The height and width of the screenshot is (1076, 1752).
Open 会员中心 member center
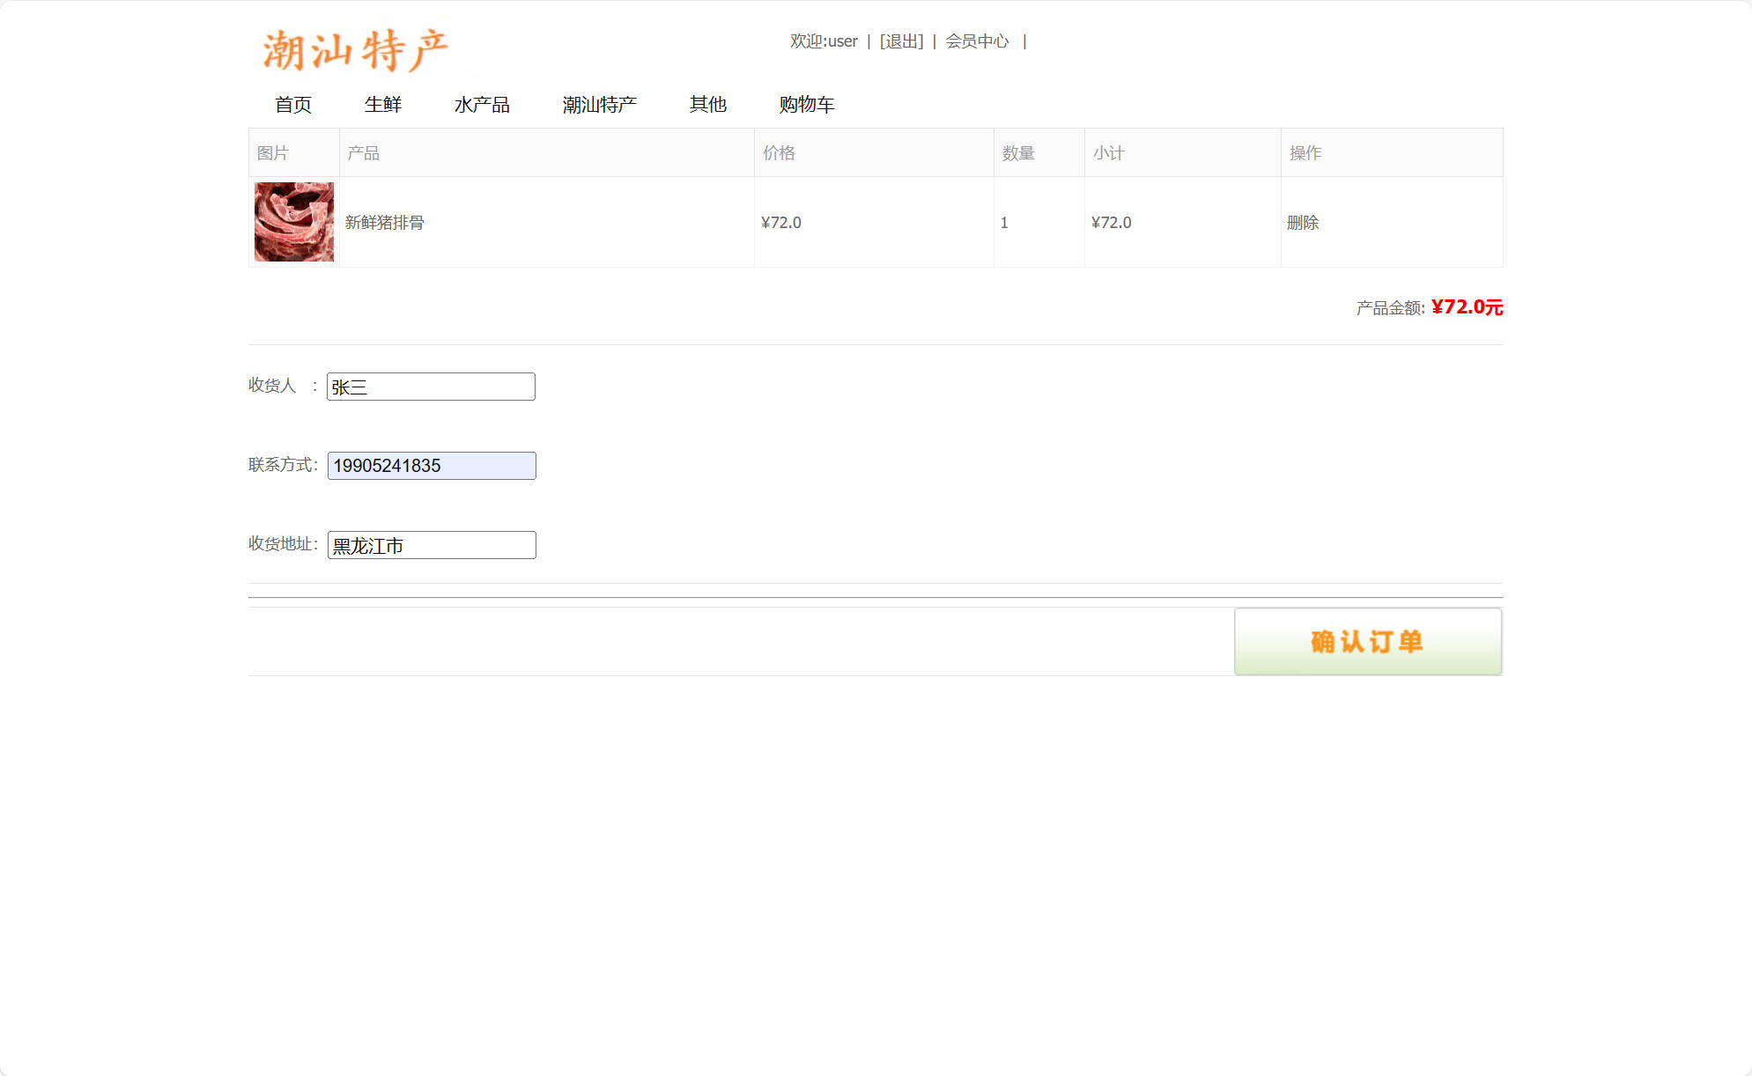pos(977,41)
